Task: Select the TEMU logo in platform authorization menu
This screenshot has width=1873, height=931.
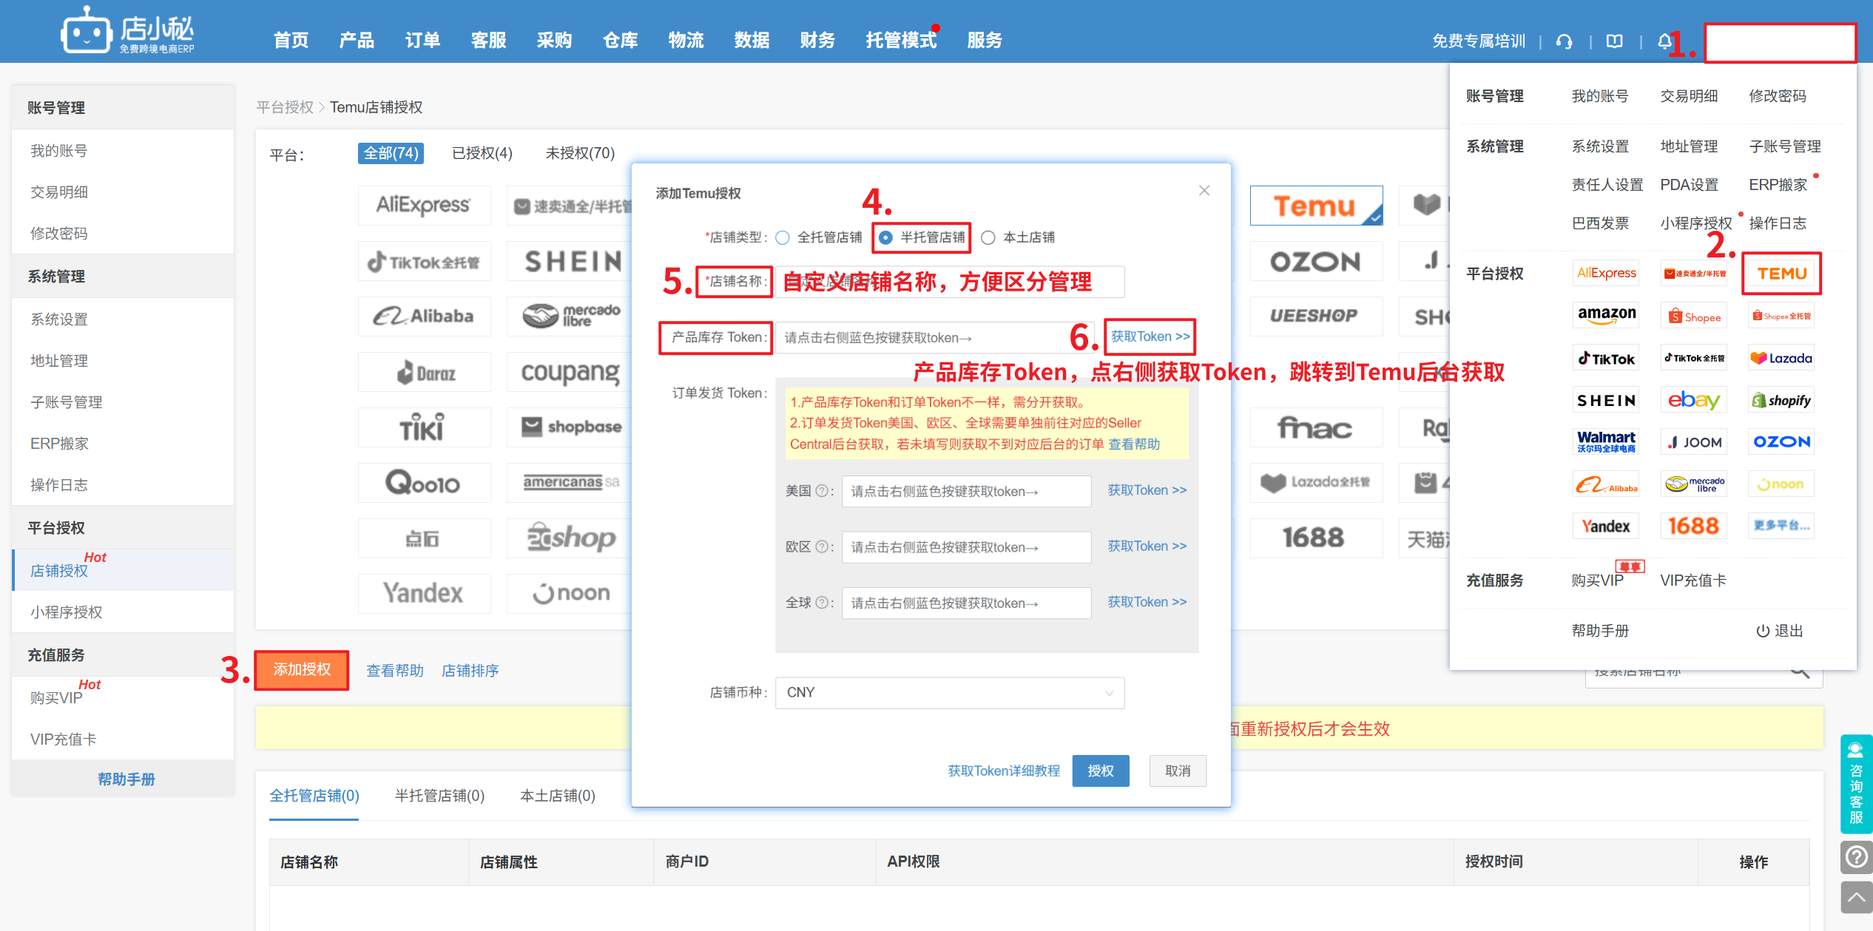Action: tap(1781, 274)
